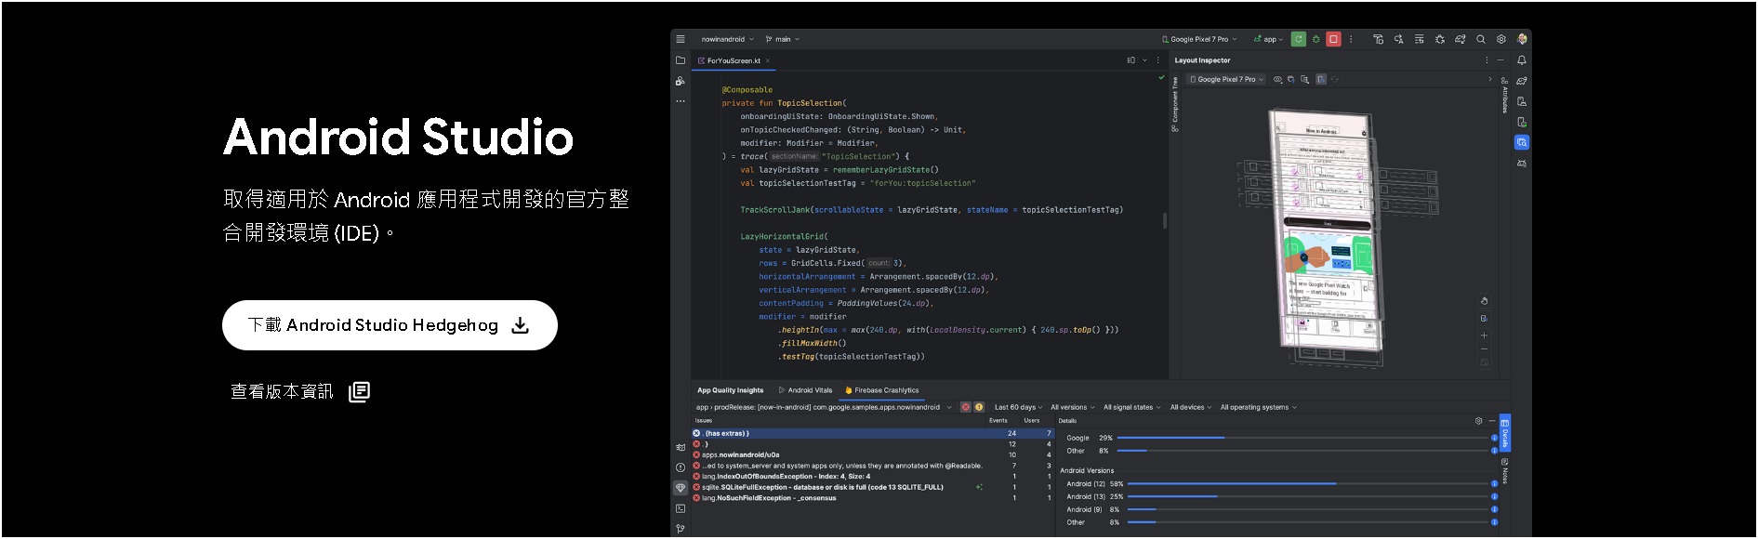Click the Sync Project with Gradle icon
Viewport: 1758px width, 539px height.
[x=1461, y=39]
